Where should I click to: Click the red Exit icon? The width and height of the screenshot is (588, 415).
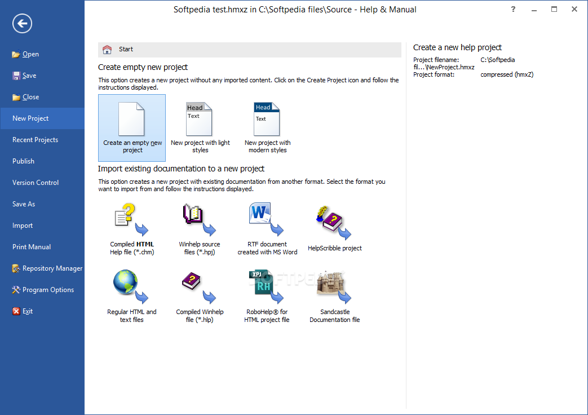click(16, 311)
